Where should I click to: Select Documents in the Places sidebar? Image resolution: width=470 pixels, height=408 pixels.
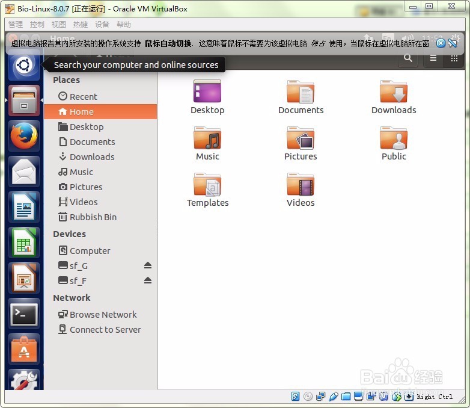point(100,141)
